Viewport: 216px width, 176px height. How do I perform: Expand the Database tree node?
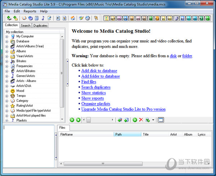[x=6, y=42]
